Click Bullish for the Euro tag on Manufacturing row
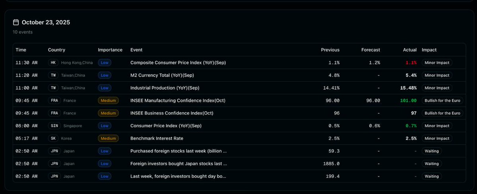 442,100
